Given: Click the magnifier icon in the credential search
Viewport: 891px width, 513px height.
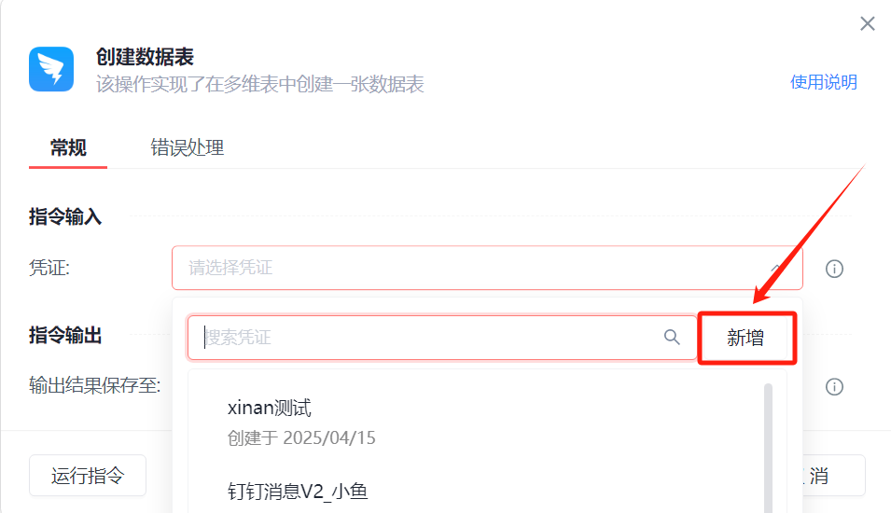Looking at the screenshot, I should click(x=672, y=338).
